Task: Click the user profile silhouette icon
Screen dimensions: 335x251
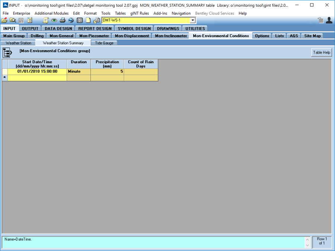Action: tap(329, 20)
